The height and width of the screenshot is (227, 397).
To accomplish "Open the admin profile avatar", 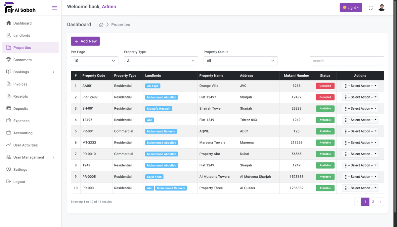I will (x=381, y=8).
